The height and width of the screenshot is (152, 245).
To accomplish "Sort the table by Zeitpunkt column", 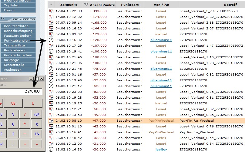I will tap(69, 5).
